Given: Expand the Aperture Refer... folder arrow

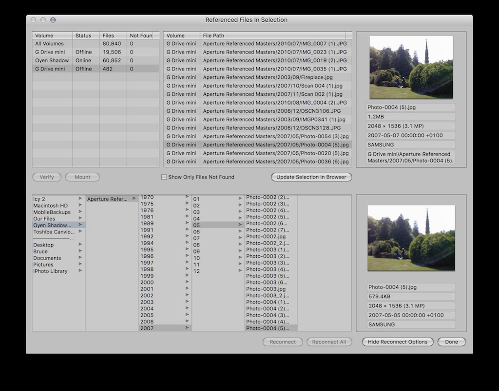Looking at the screenshot, I should (x=134, y=198).
